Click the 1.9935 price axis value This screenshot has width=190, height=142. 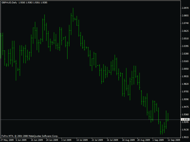coord(185,76)
